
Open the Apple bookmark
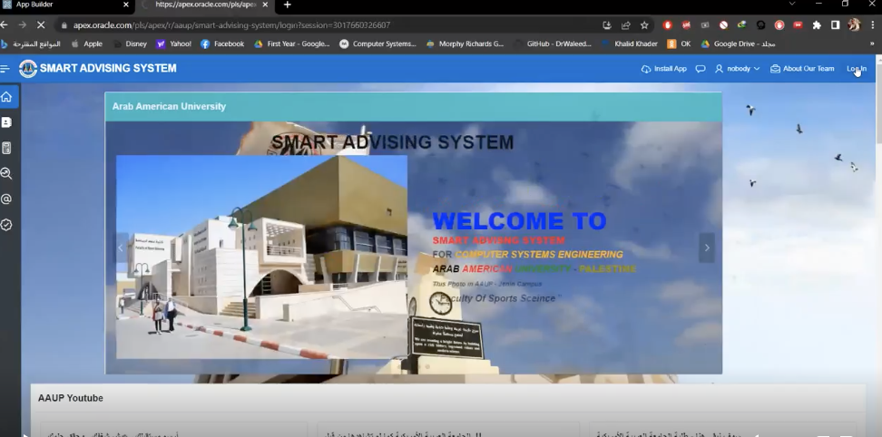coord(86,44)
